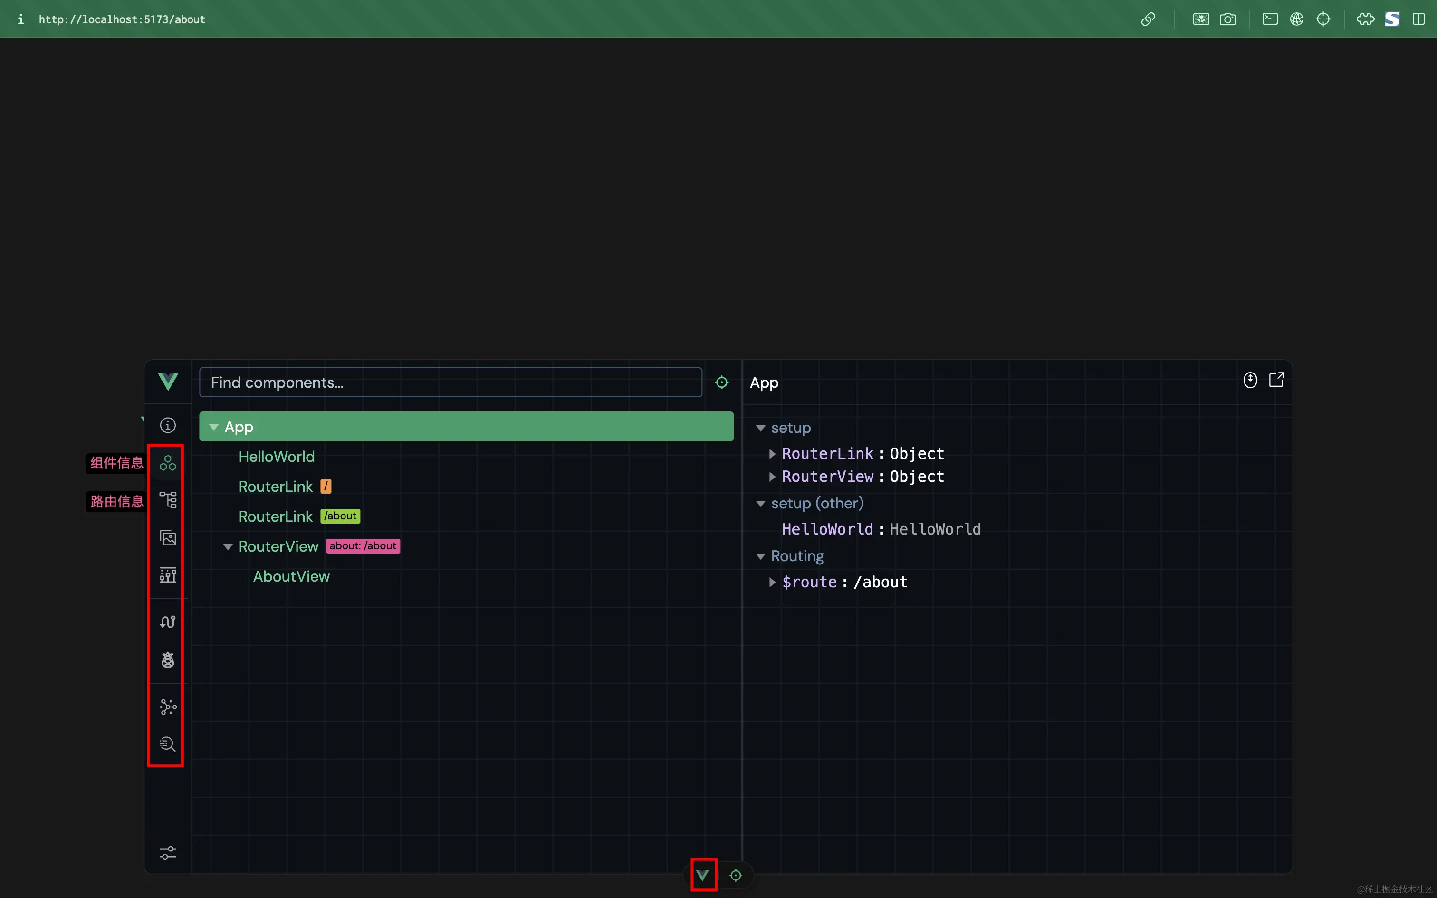Switch to the Routes panel

coord(168,499)
